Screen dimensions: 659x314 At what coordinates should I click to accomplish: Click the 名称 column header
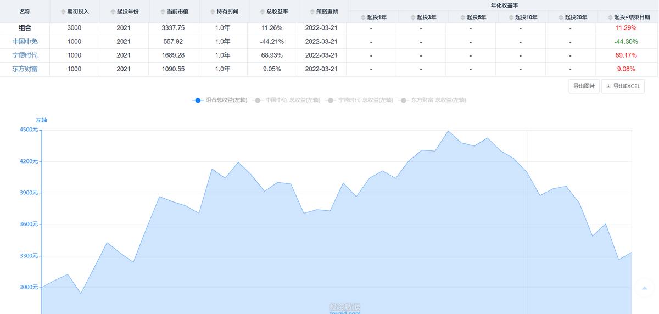click(25, 11)
